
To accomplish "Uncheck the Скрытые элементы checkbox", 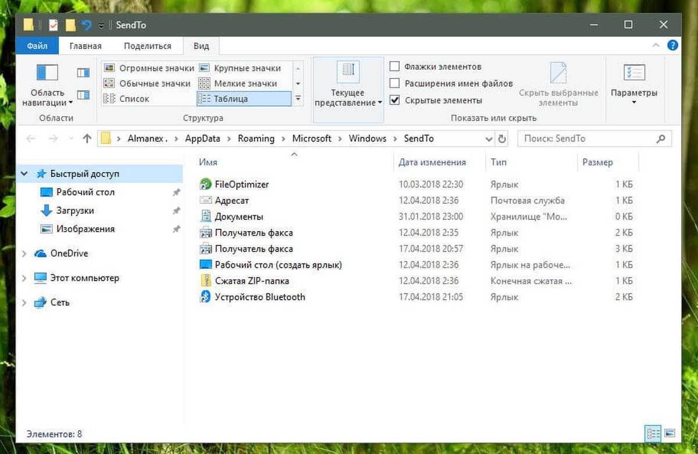I will click(394, 100).
